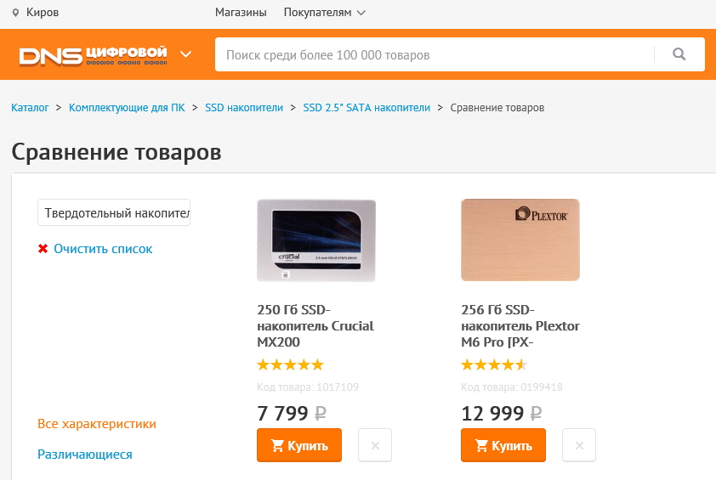Buy the Crucial MX200 SSD

(x=298, y=445)
